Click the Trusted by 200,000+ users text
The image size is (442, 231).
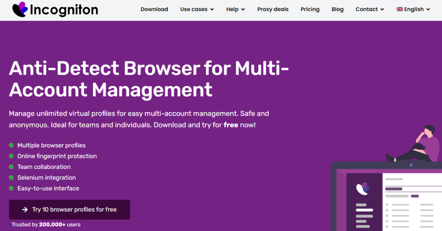pos(46,225)
